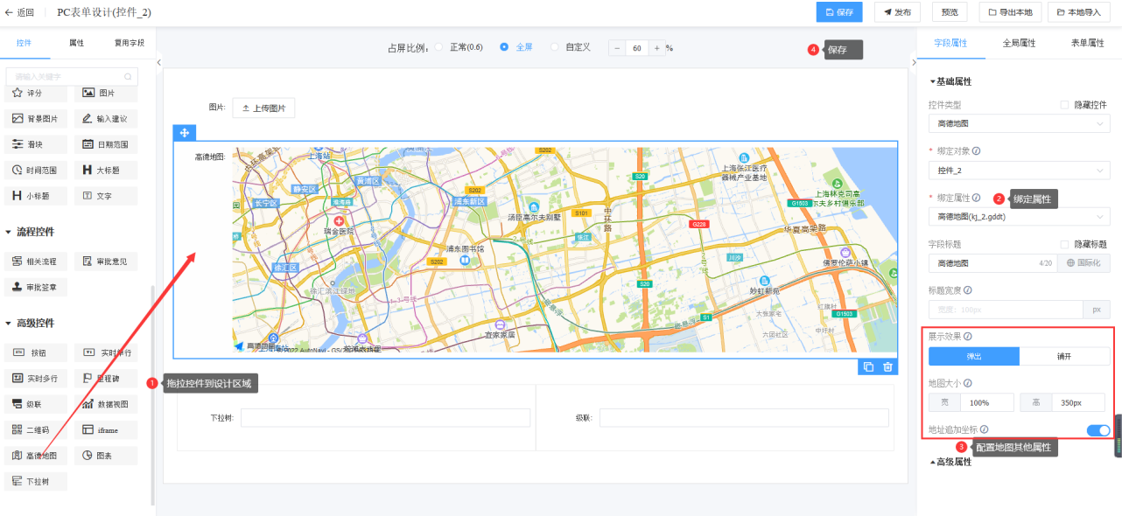The height and width of the screenshot is (516, 1122).
Task: Select the 文字 text control icon
Action: [x=88, y=196]
